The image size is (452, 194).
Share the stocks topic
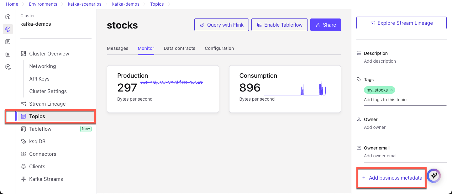coord(325,24)
